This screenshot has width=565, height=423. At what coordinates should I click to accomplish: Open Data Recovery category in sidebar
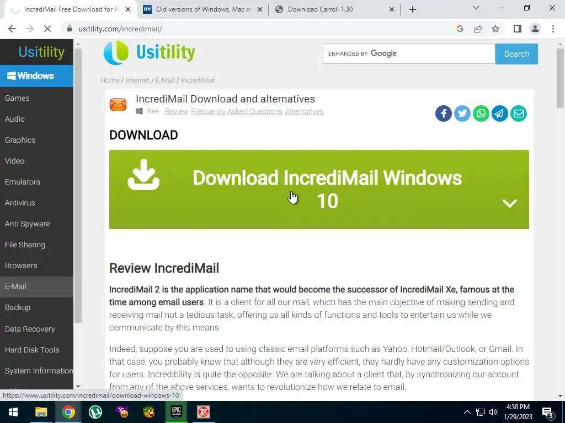coord(36,329)
